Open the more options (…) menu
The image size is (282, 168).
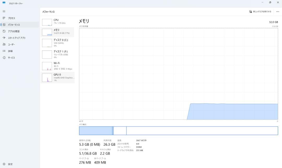278,11
